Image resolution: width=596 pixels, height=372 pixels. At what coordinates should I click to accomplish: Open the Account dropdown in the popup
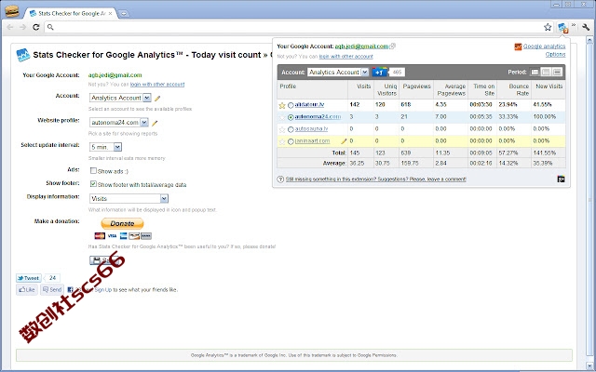click(x=338, y=73)
